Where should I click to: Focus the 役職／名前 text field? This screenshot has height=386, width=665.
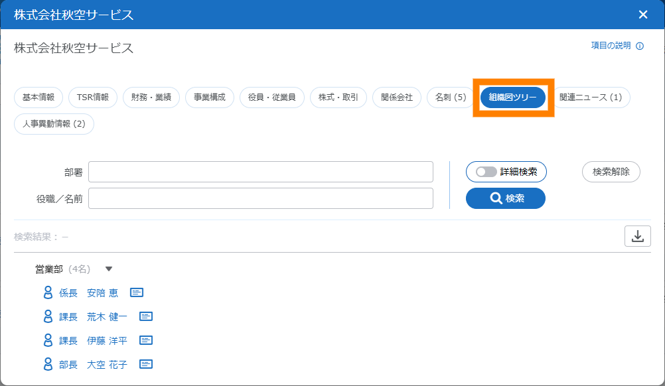pyautogui.click(x=260, y=198)
